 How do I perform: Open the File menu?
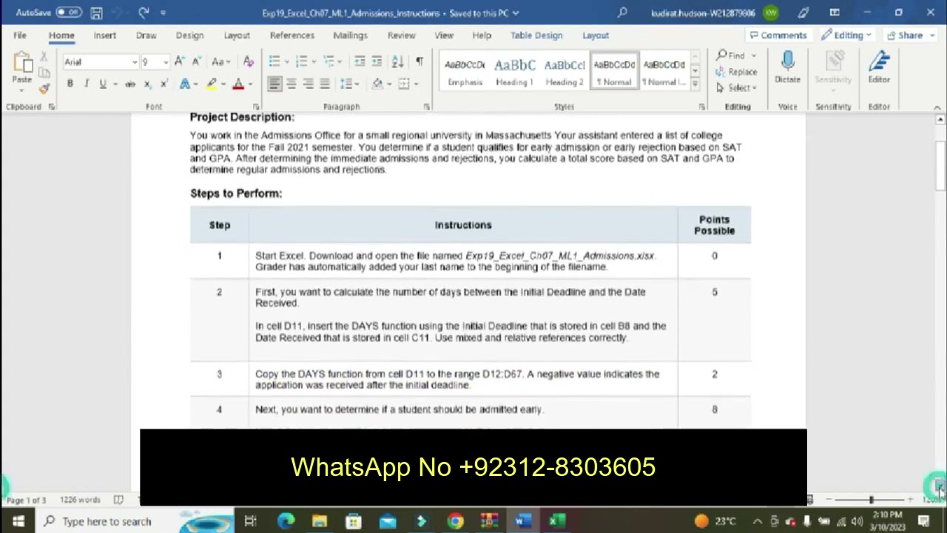[20, 35]
